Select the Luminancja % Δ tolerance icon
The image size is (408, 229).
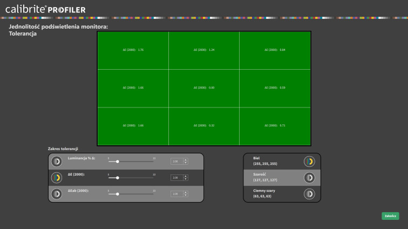(x=56, y=161)
